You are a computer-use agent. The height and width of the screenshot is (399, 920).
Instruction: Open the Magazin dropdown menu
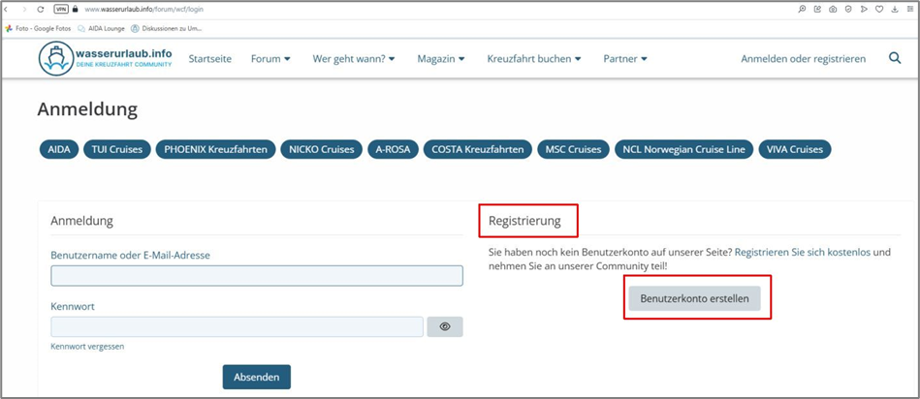click(441, 59)
